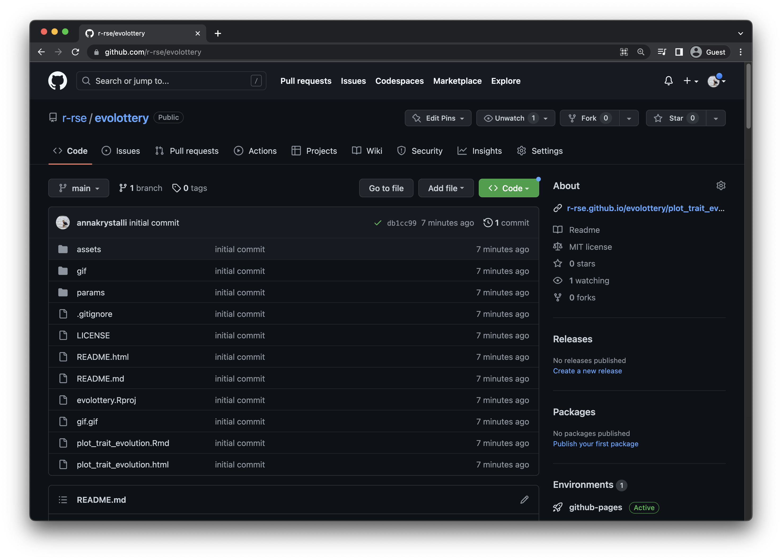Click the browser address bar URL
The height and width of the screenshot is (560, 782).
[153, 52]
